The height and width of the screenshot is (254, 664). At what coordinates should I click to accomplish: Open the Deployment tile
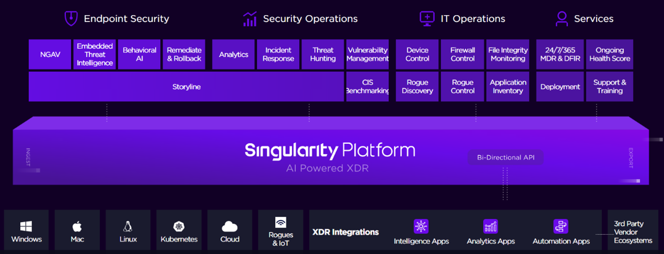coord(560,87)
